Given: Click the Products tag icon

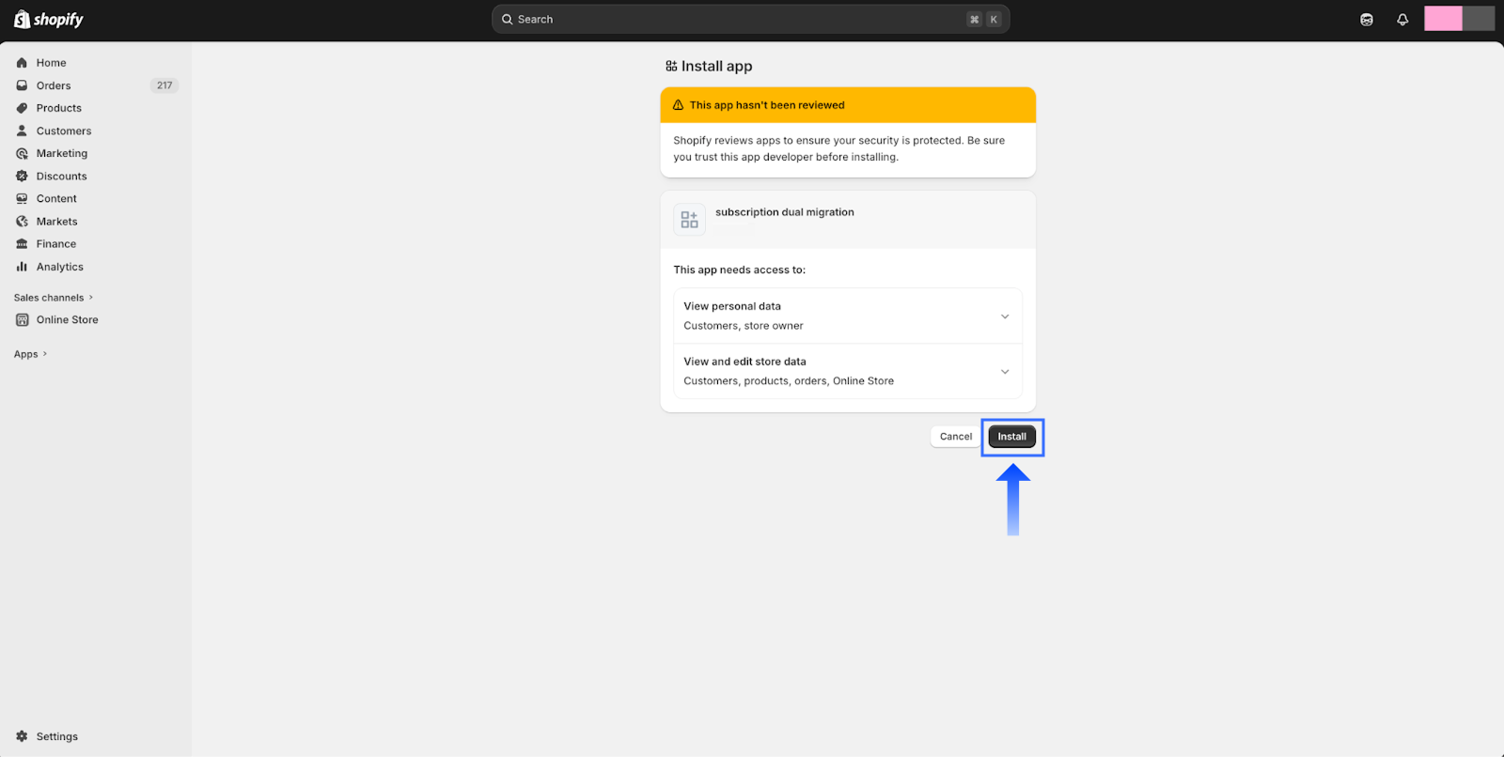Looking at the screenshot, I should 22,108.
